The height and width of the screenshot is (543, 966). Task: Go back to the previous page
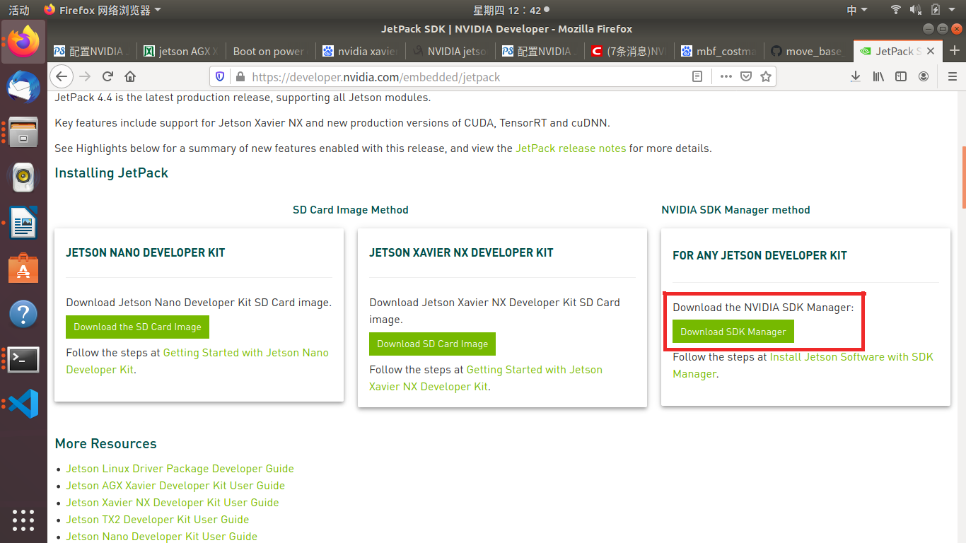pos(62,76)
